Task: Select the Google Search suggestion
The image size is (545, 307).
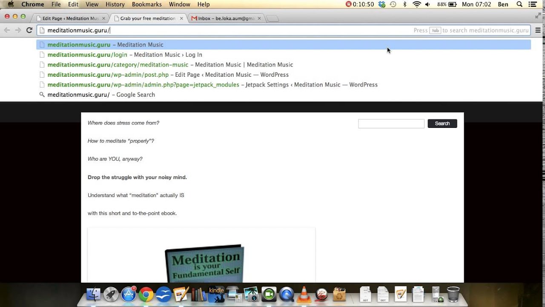Action: (x=284, y=95)
